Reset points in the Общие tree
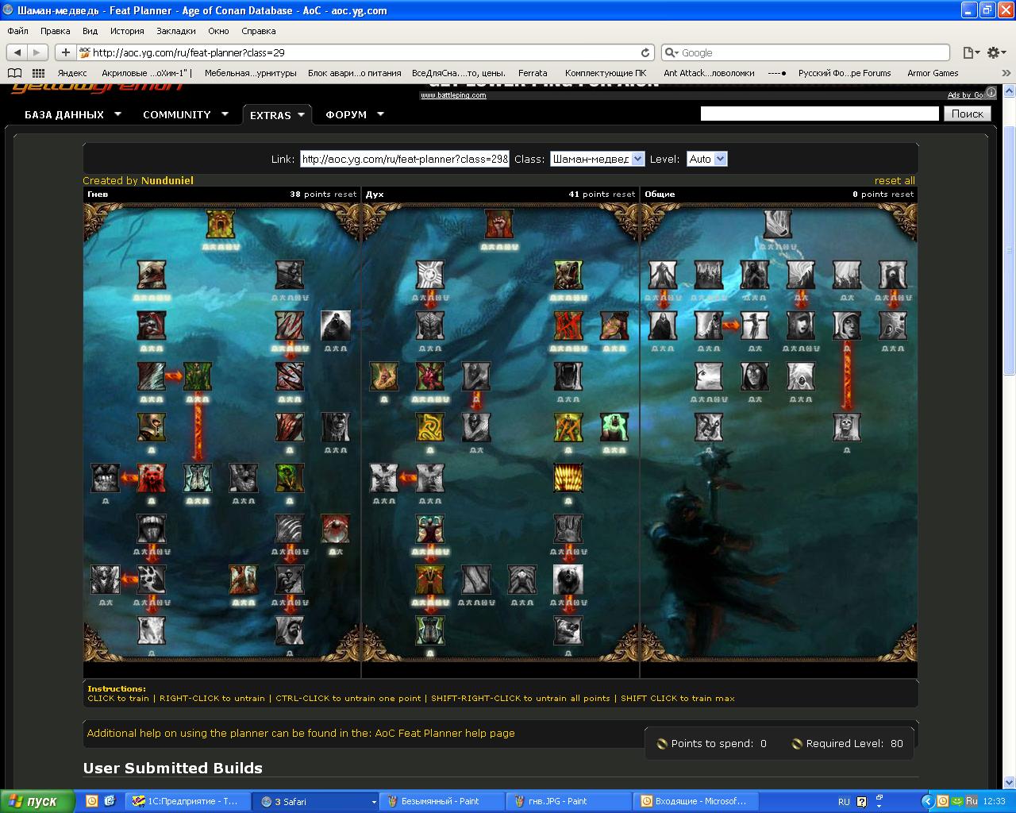The width and height of the screenshot is (1016, 813). pos(902,194)
